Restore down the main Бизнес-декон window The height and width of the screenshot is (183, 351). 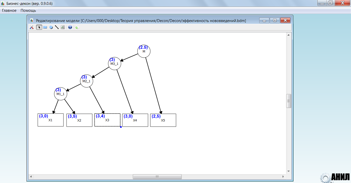tap(330, 3)
